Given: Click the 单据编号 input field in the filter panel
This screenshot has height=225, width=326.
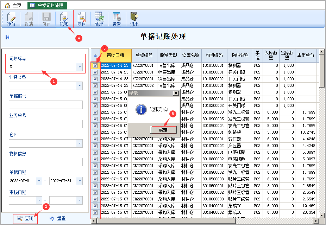Looking at the screenshot, I should [46, 105].
